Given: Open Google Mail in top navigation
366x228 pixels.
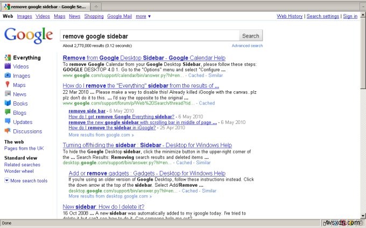Looking at the screenshot, I should tap(119, 16).
